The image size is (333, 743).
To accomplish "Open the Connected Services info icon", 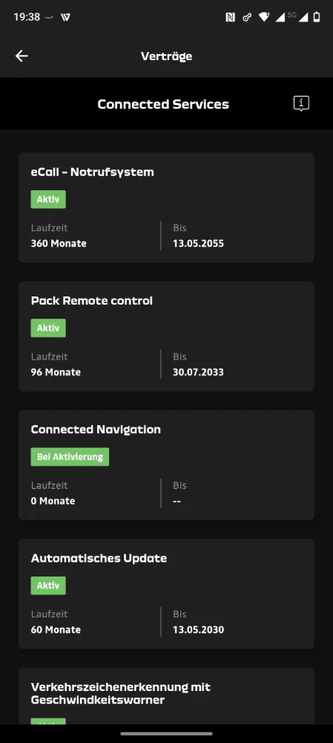I will 301,103.
